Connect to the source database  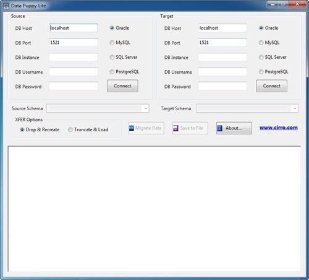coord(122,86)
